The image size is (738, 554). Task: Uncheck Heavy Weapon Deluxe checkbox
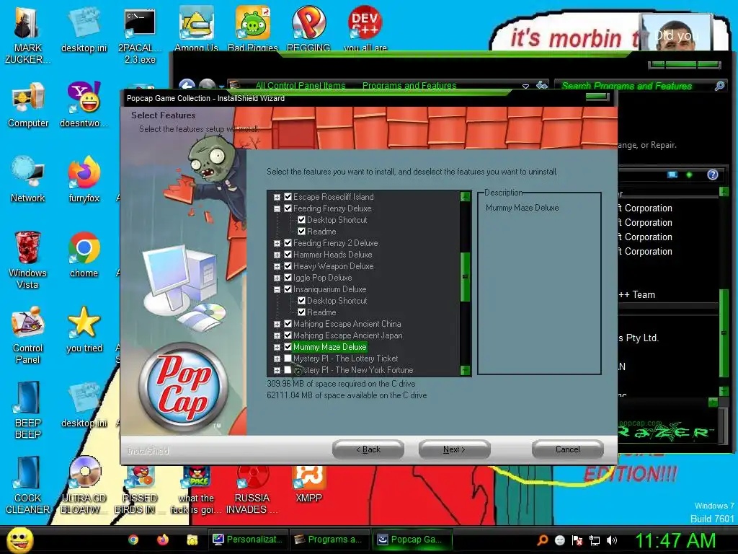point(288,266)
